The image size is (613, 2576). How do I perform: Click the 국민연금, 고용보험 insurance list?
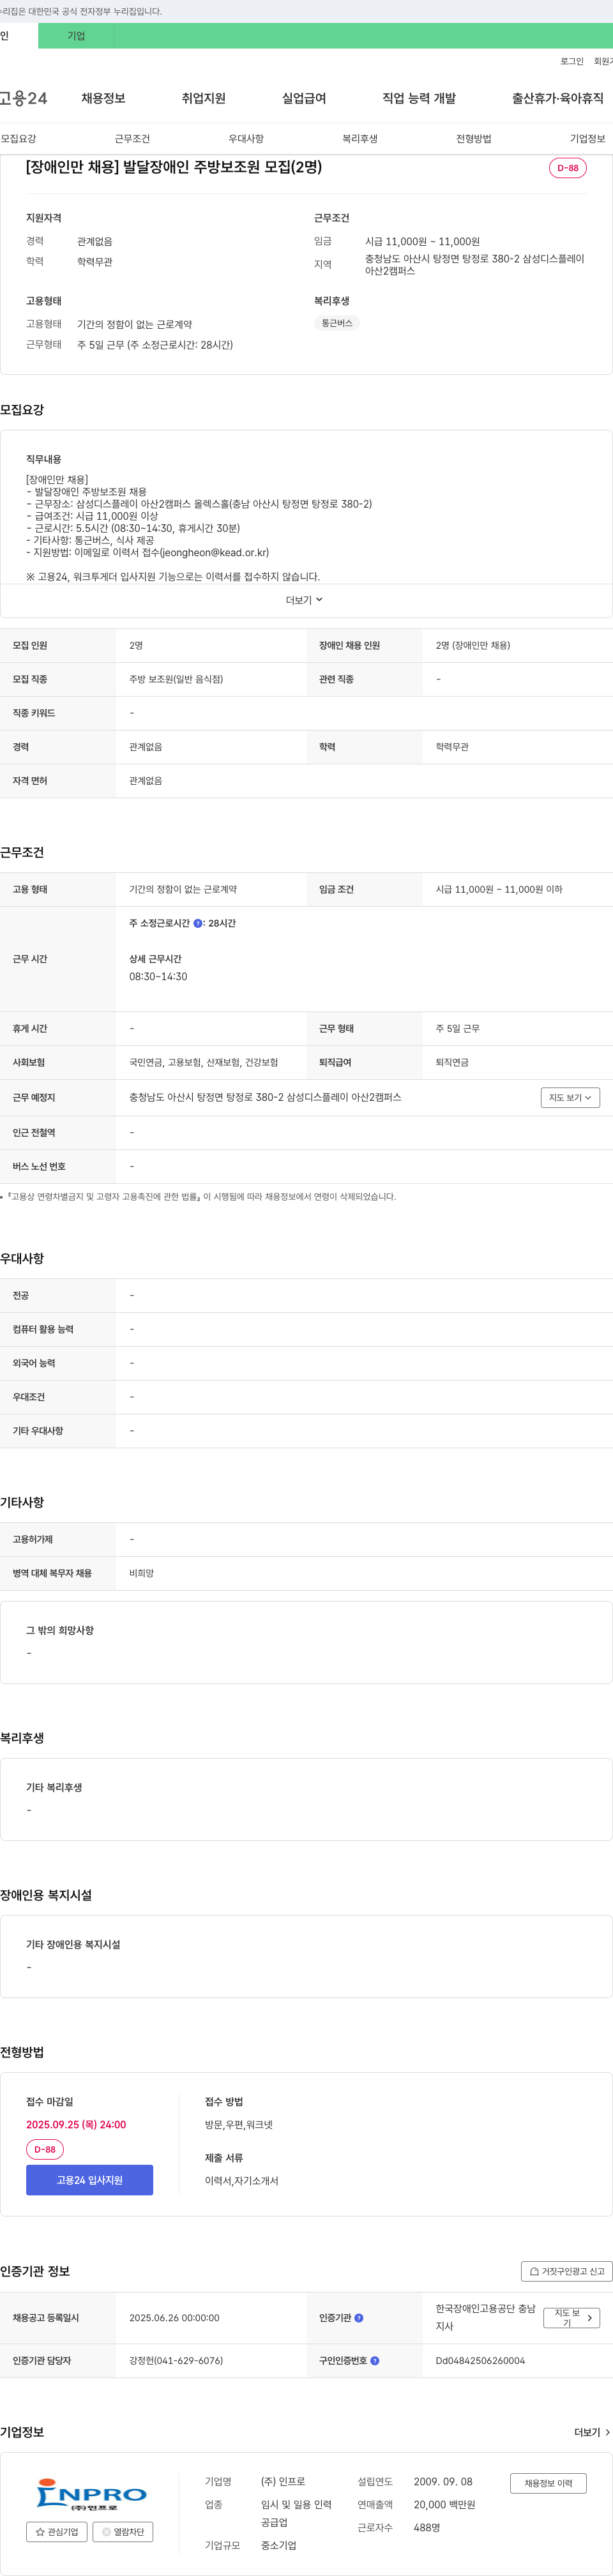(203, 1062)
